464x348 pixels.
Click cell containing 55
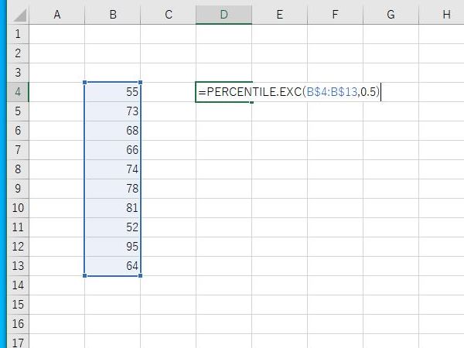coord(112,92)
